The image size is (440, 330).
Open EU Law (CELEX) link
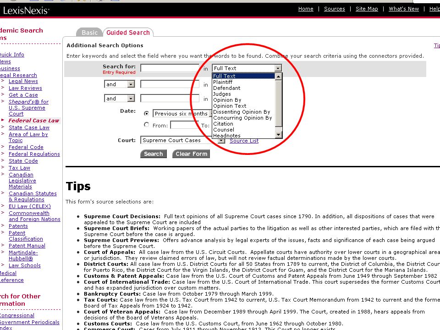(x=30, y=206)
